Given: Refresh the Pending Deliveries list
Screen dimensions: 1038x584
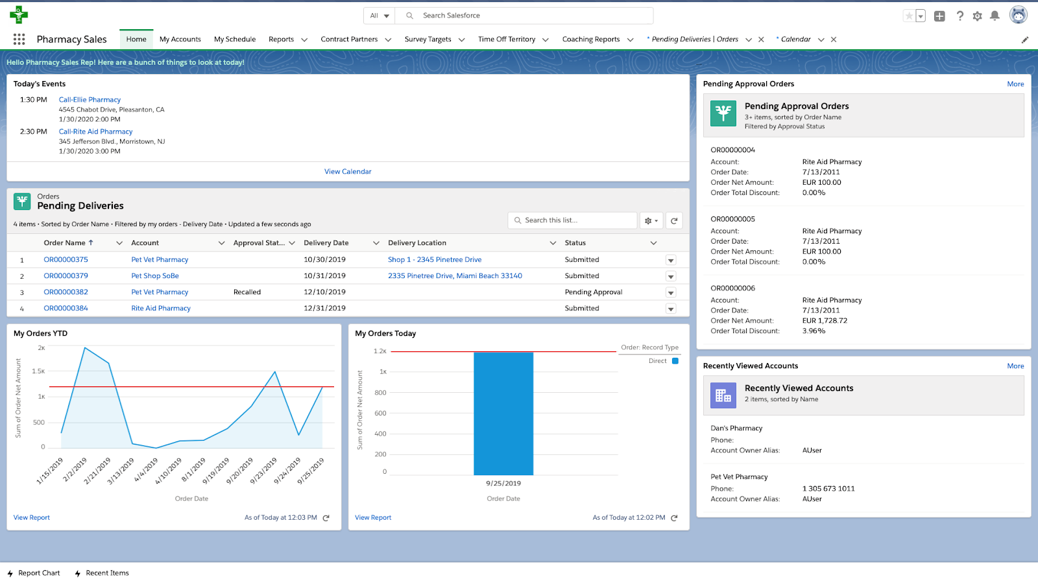Looking at the screenshot, I should click(x=674, y=221).
